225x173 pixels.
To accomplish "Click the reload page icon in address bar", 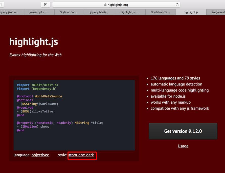I will coord(177,5).
